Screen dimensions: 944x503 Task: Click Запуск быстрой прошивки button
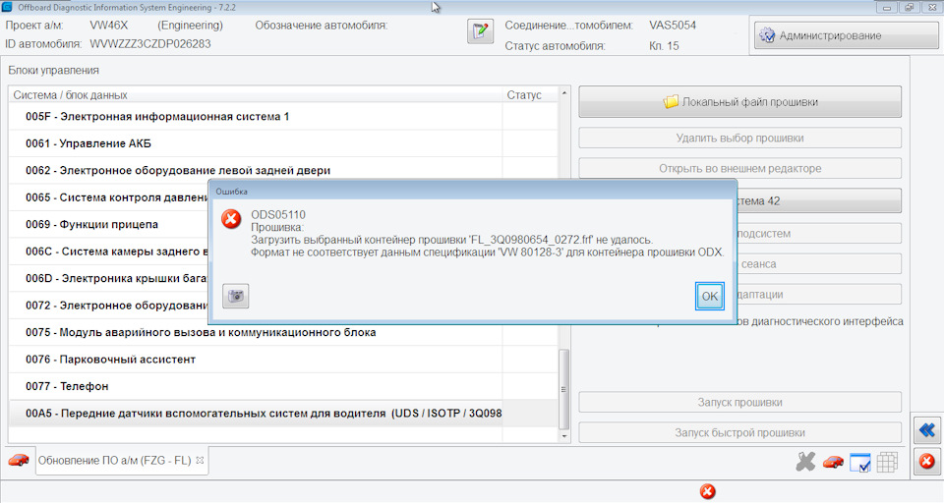pos(739,432)
